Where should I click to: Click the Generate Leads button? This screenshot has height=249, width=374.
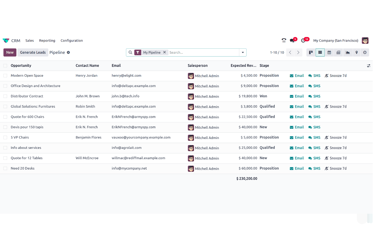pyautogui.click(x=33, y=52)
